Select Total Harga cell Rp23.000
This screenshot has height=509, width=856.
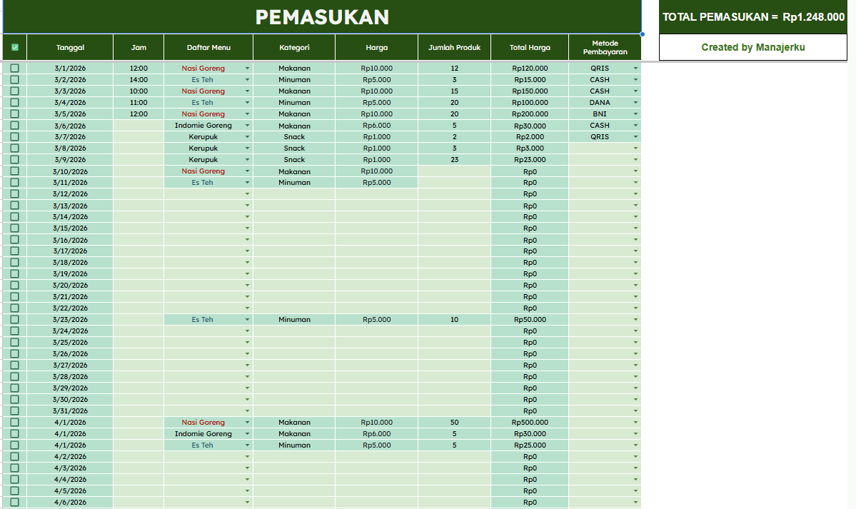(530, 159)
